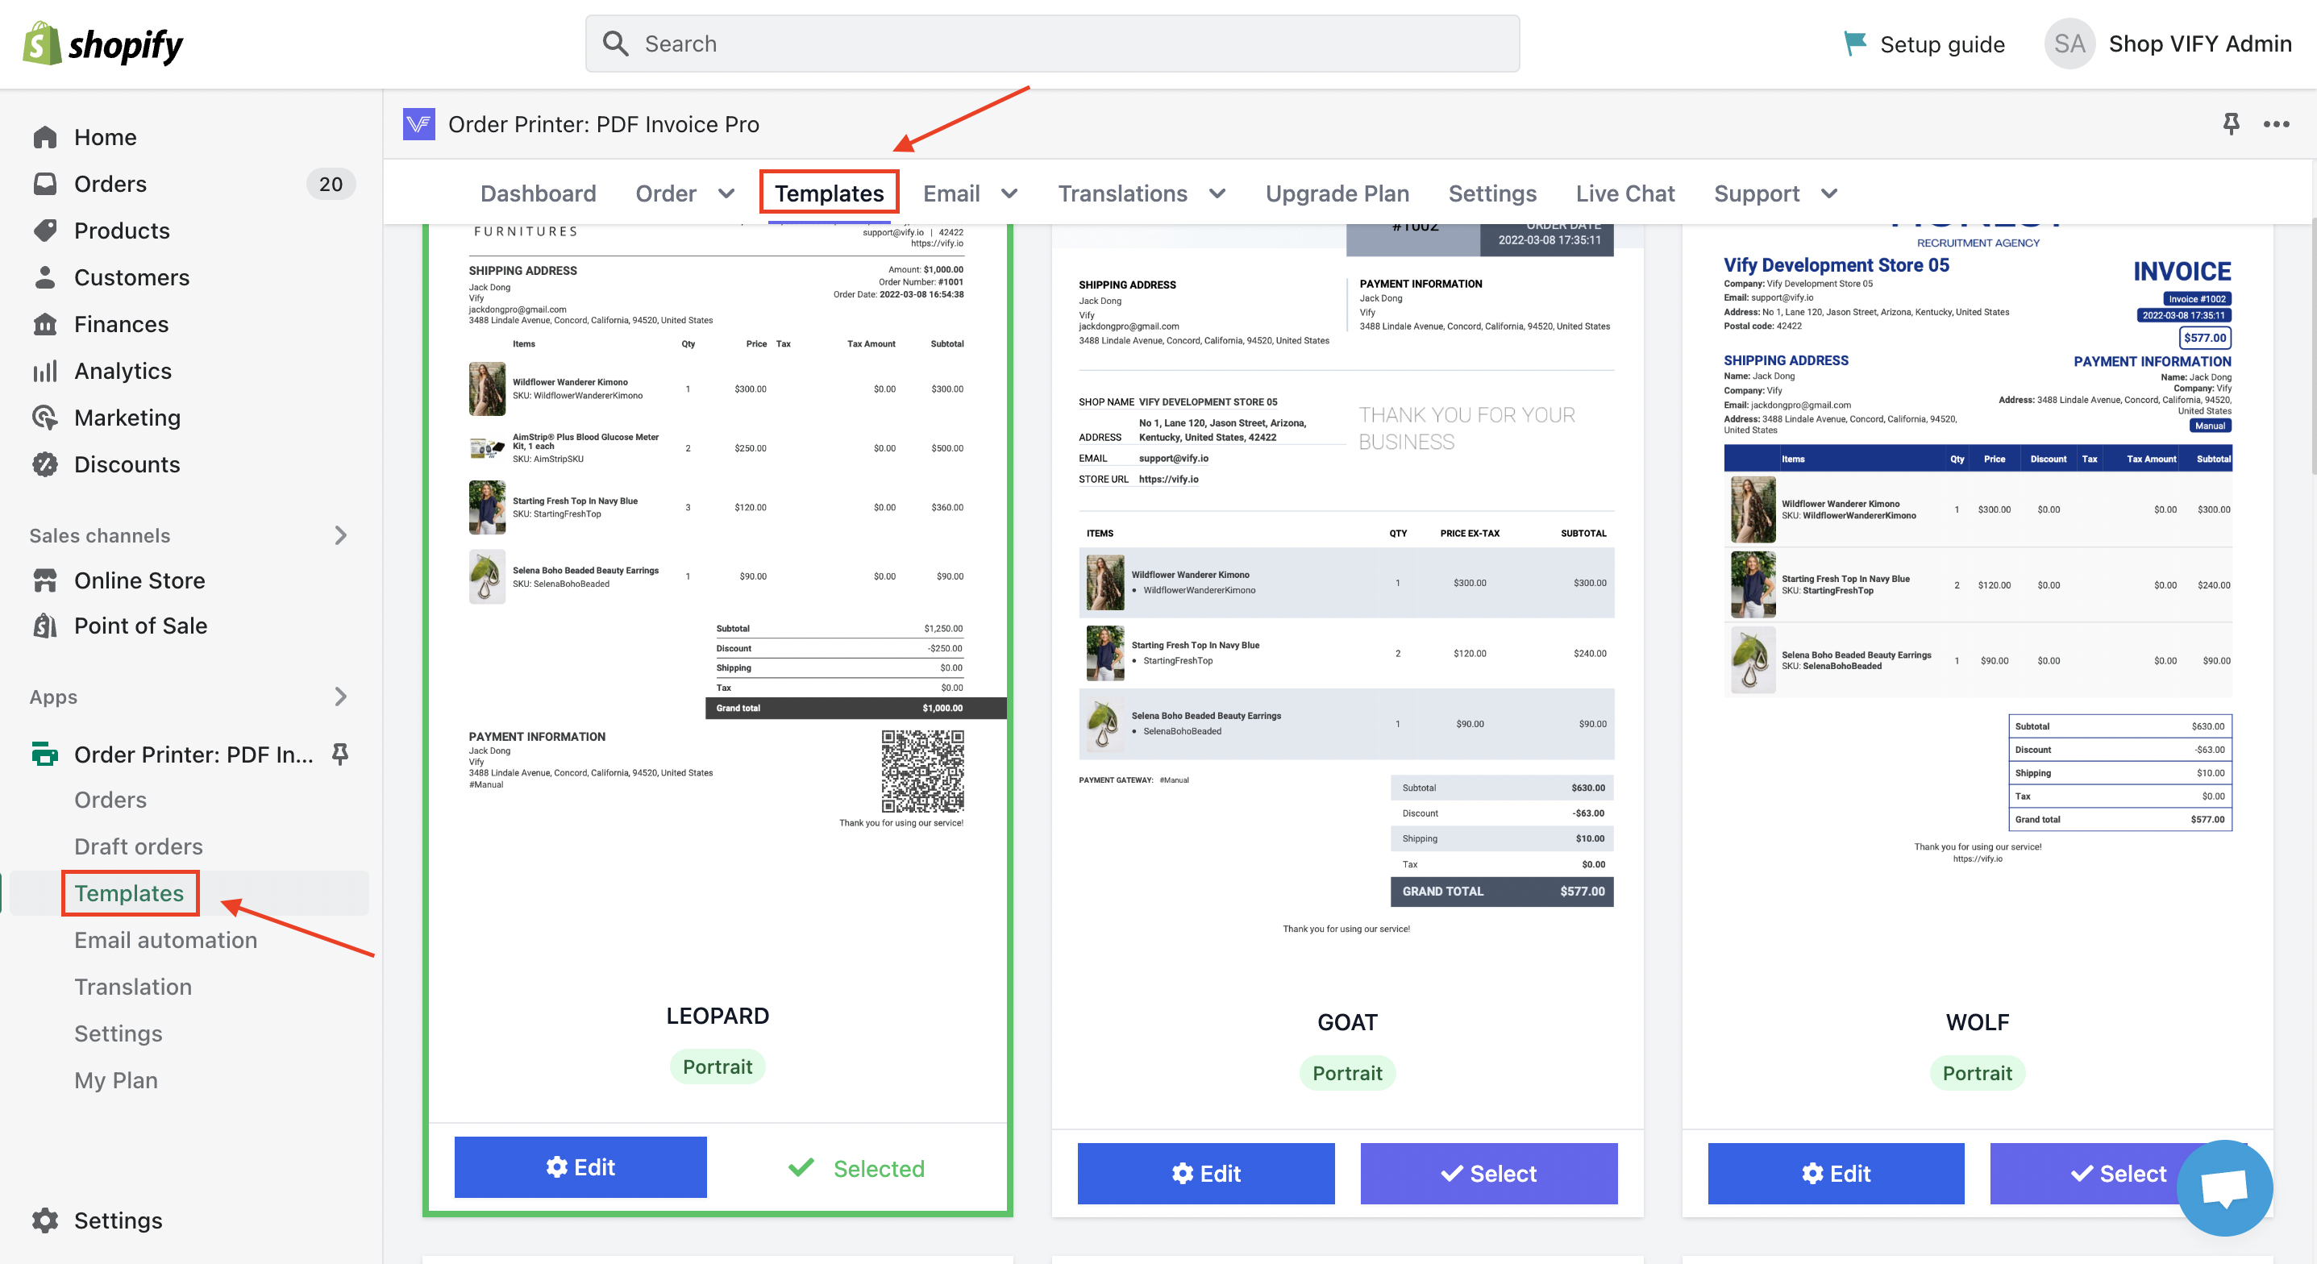The width and height of the screenshot is (2317, 1264).
Task: Click the Analytics bar chart icon
Action: [x=45, y=371]
